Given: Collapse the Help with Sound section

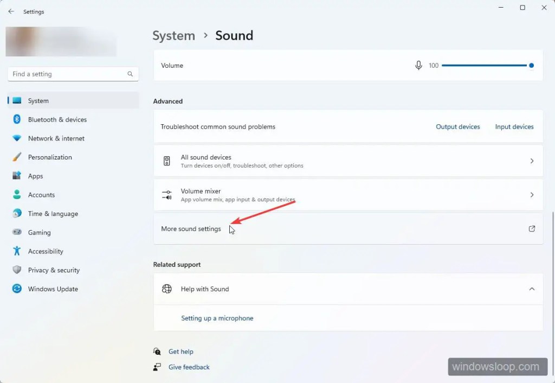Looking at the screenshot, I should pyautogui.click(x=532, y=289).
